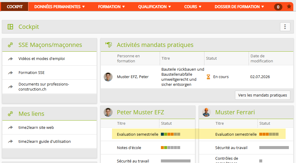This screenshot has height=163, width=296.
Task: Open the Formation menu
Action: [111, 7]
